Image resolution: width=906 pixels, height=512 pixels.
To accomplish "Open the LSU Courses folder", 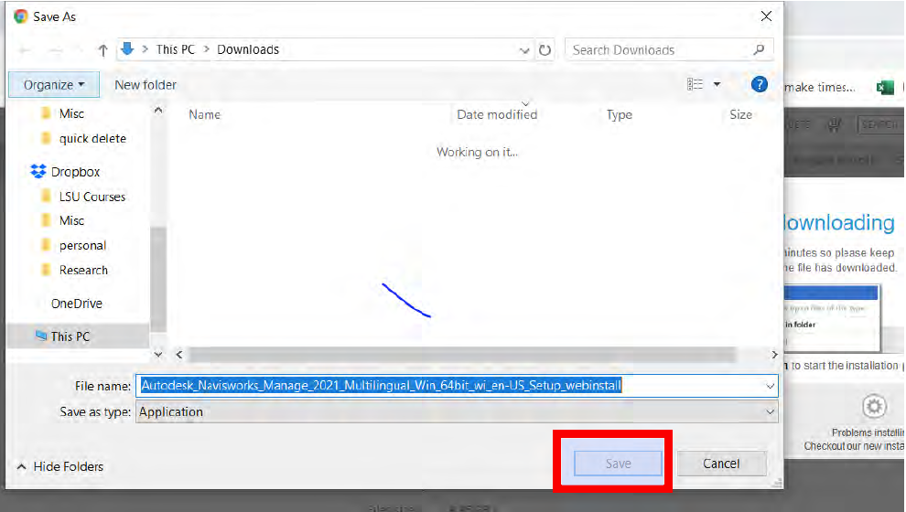I will pyautogui.click(x=92, y=197).
